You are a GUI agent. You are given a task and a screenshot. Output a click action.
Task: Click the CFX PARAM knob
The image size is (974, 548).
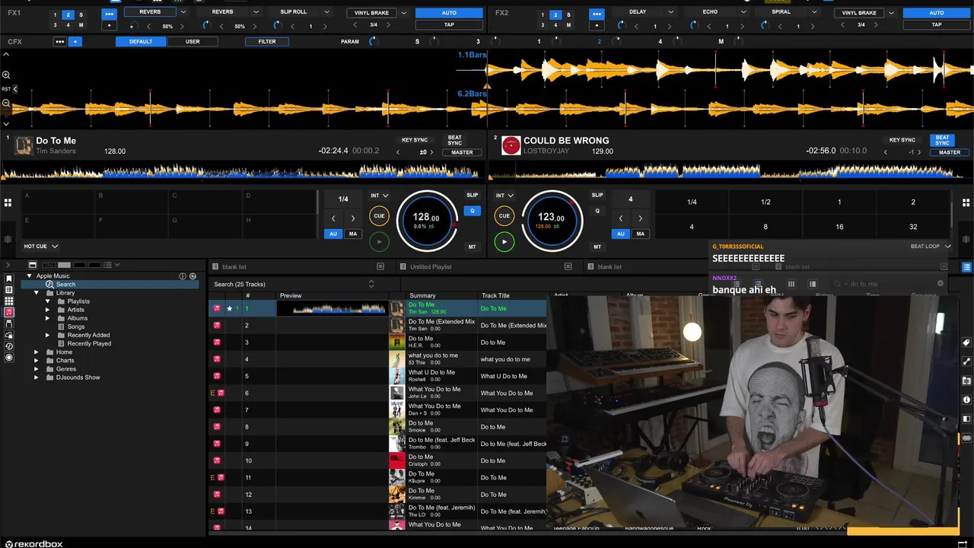373,41
